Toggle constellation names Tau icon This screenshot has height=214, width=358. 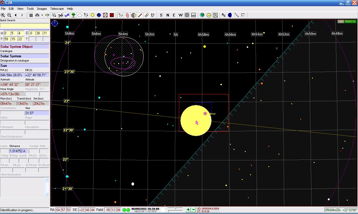(x=61, y=15)
